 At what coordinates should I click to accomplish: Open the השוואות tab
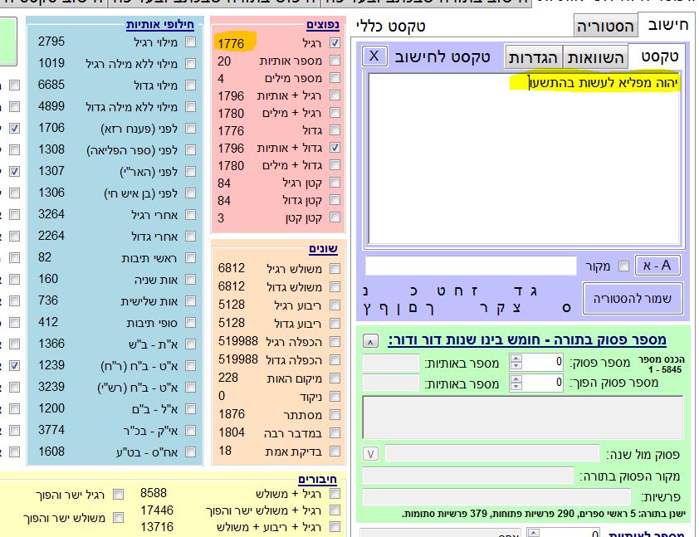click(595, 56)
